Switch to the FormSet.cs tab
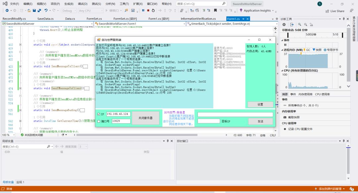The height and width of the screenshot is (193, 358). point(94,19)
